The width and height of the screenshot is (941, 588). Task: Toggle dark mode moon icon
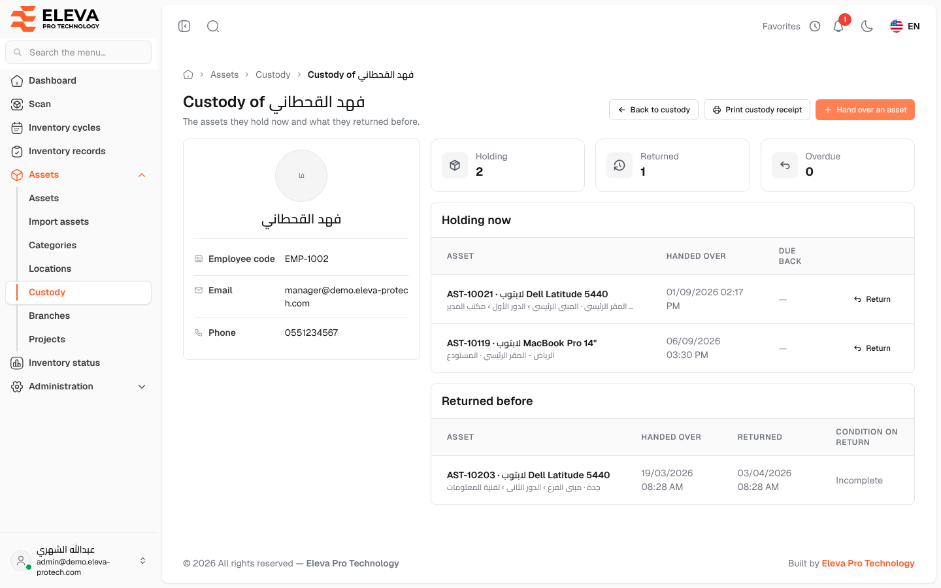pyautogui.click(x=867, y=26)
